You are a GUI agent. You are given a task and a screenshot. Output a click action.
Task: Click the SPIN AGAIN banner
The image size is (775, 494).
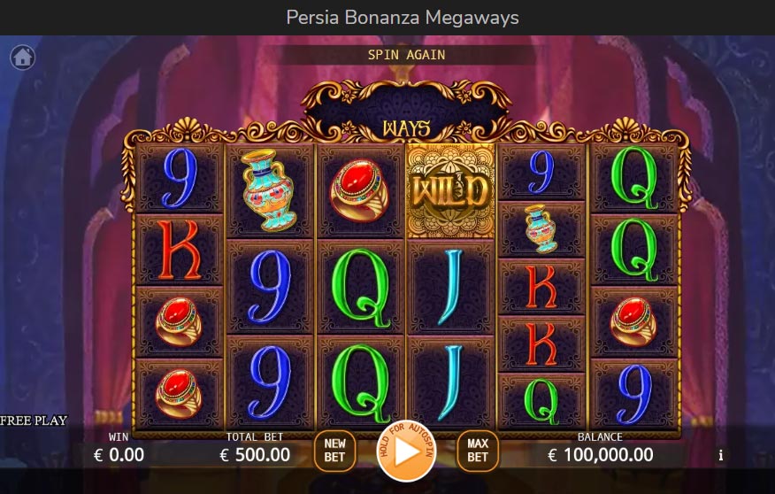point(406,55)
